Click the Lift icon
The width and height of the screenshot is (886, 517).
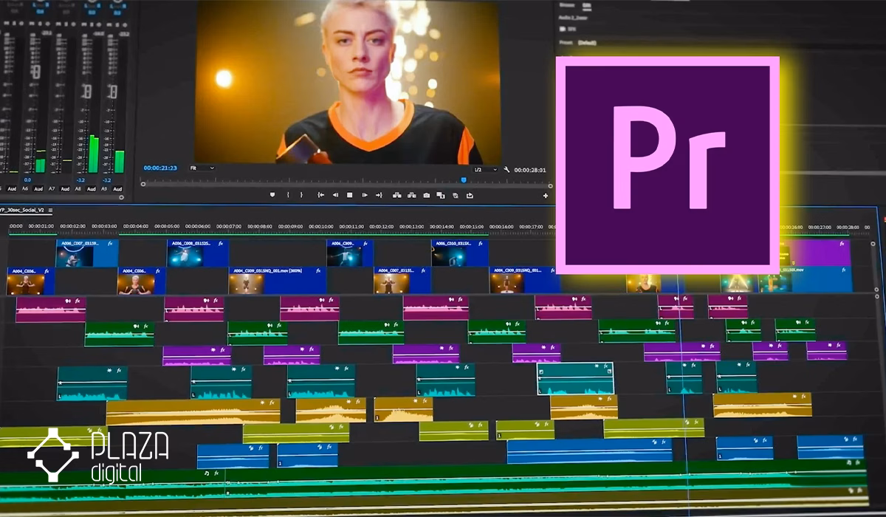397,195
